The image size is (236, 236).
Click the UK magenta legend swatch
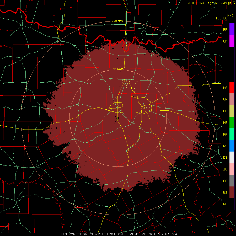click(x=232, y=41)
